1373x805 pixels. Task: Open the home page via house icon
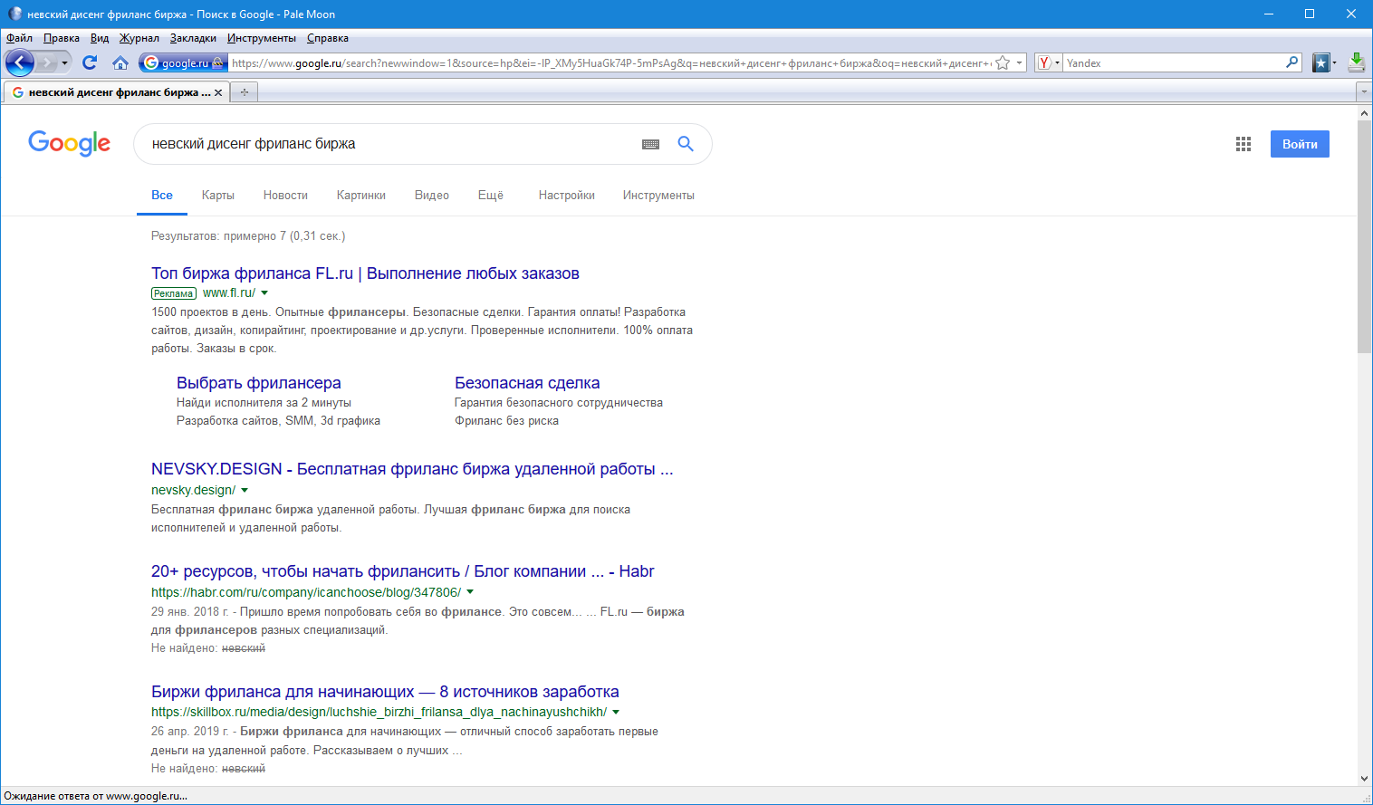120,62
